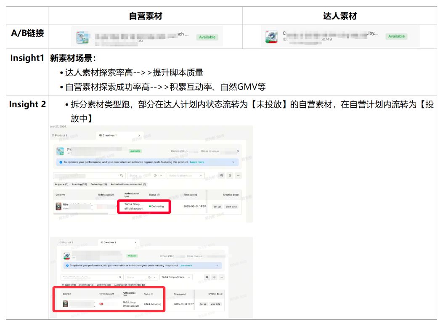Click the blue info icon on the optimization banner

[61, 162]
